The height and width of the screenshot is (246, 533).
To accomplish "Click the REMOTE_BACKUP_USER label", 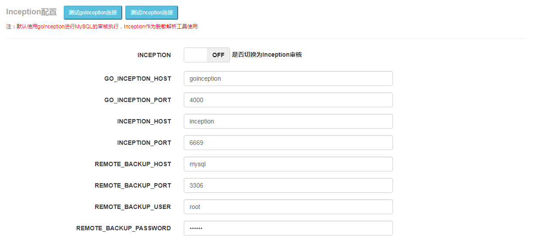I will (133, 207).
